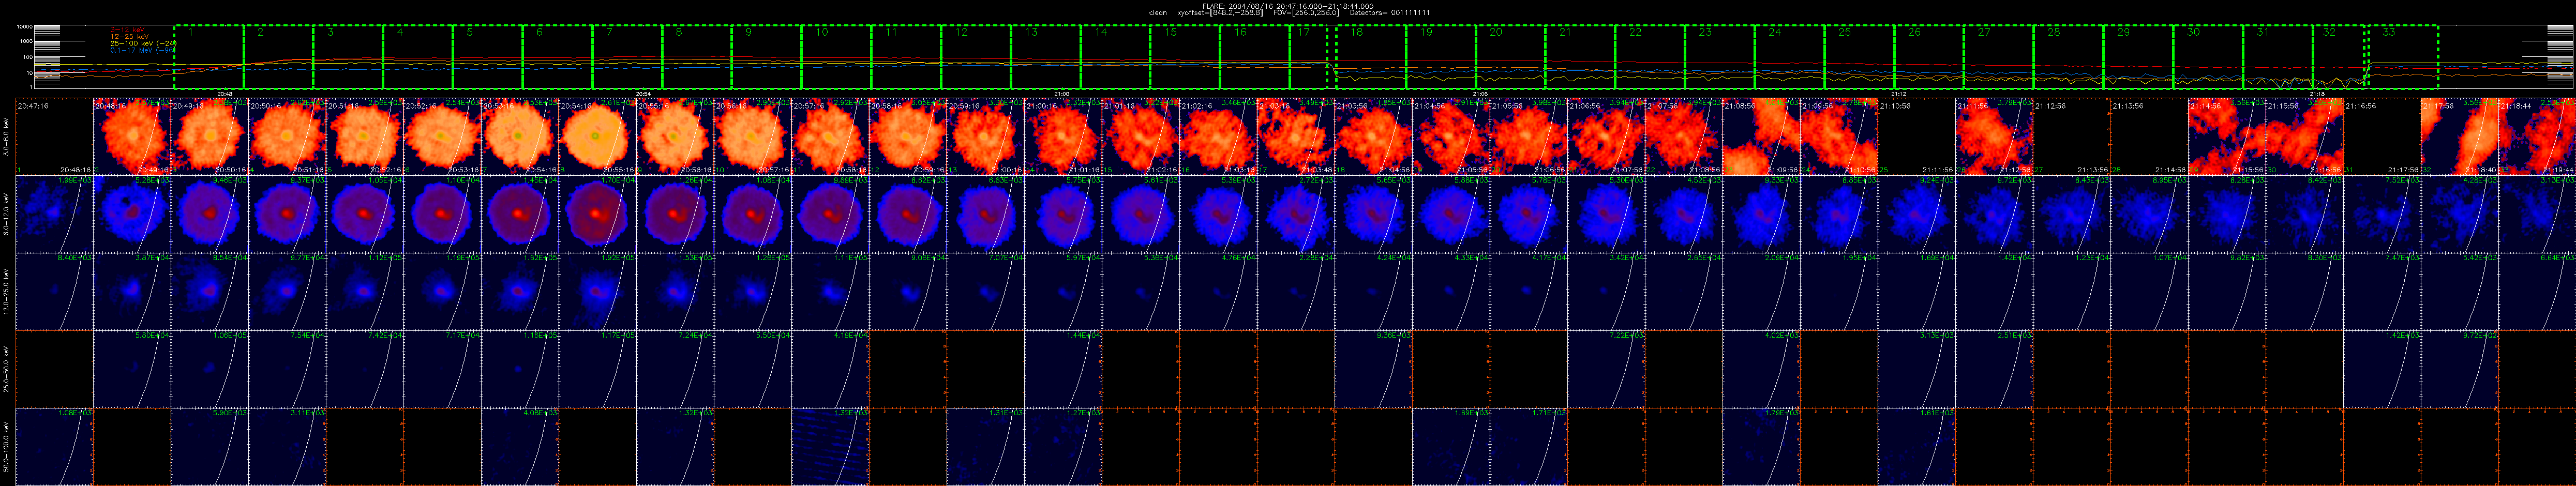Select time interval 33 box on light curve
This screenshot has width=2576, height=486.
click(x=2402, y=57)
